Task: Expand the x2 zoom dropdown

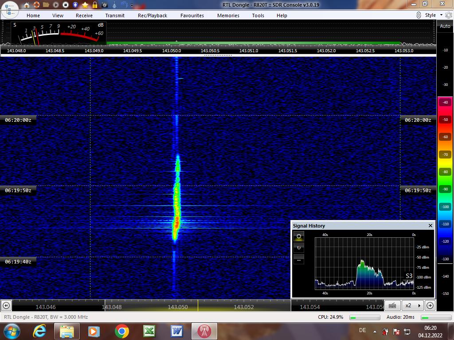Action: pos(413,305)
